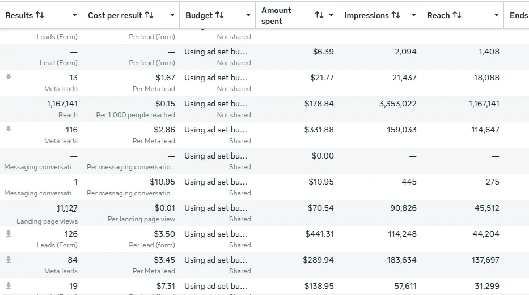Select the 2,094 impressions value
This screenshot has width=529, height=295.
coord(405,52)
